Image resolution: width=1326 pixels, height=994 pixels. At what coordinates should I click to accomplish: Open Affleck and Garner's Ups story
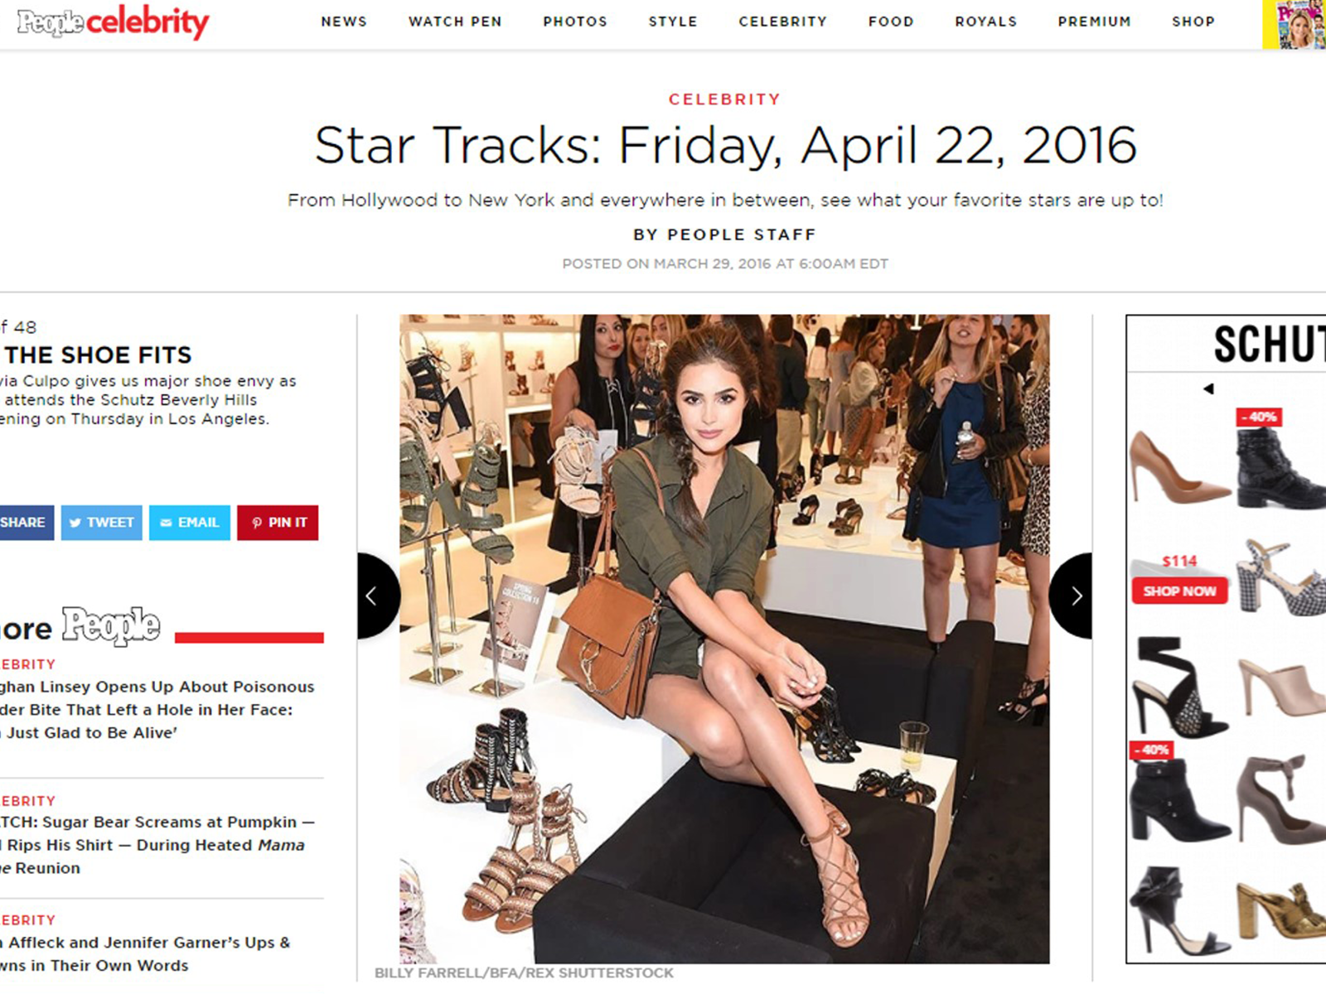click(145, 953)
